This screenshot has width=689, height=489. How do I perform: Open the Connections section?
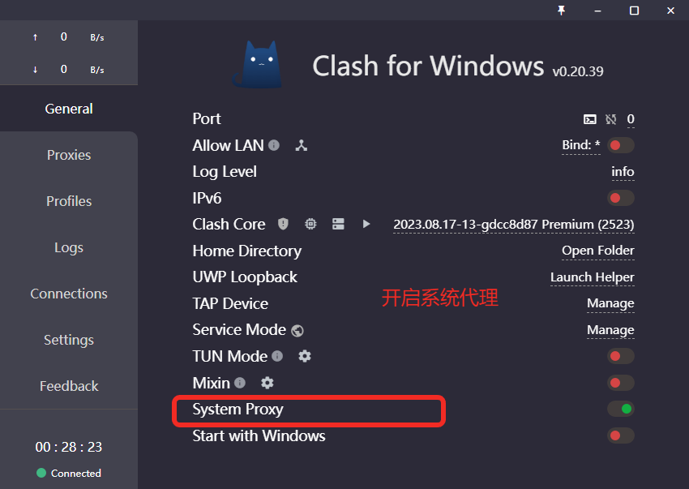pos(69,294)
